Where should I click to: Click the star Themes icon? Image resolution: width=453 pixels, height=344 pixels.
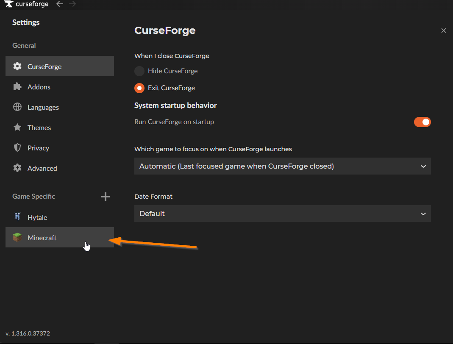(x=17, y=127)
